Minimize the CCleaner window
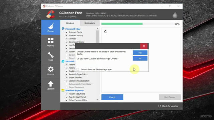Image resolution: width=214 pixels, height=120 pixels. pyautogui.click(x=162, y=6)
